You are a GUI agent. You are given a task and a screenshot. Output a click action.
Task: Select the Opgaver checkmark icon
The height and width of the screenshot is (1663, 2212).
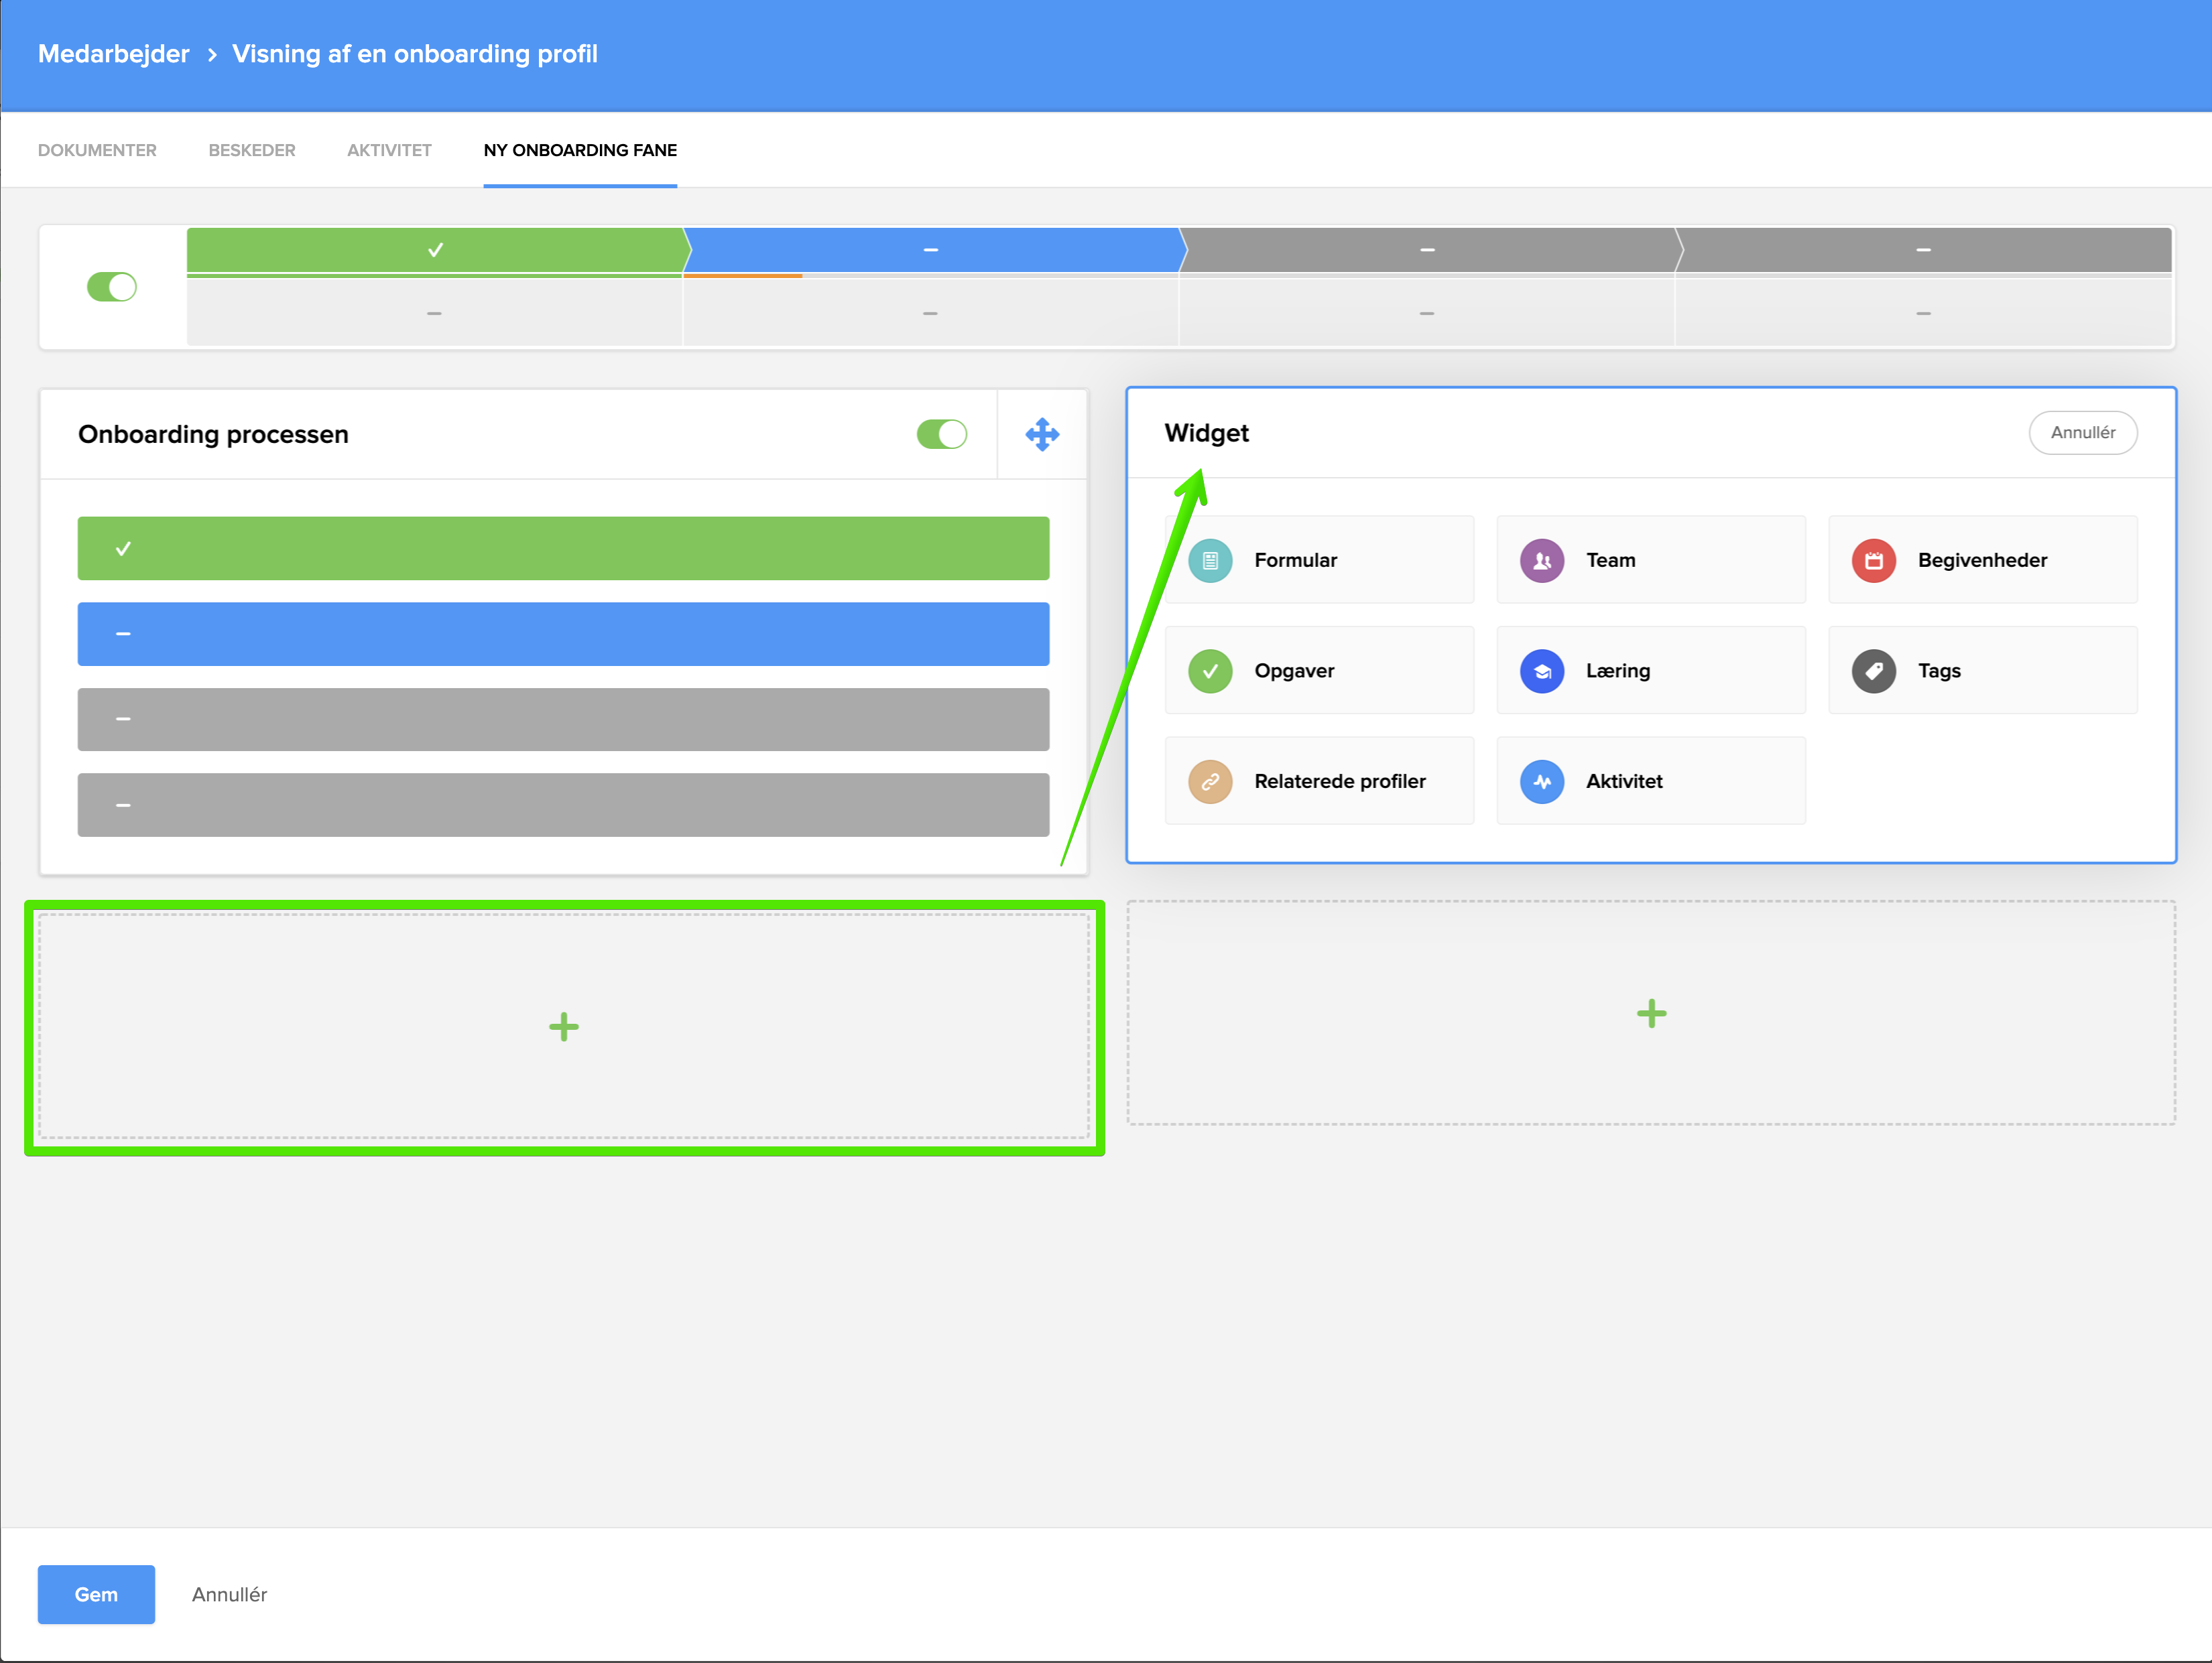coord(1210,671)
